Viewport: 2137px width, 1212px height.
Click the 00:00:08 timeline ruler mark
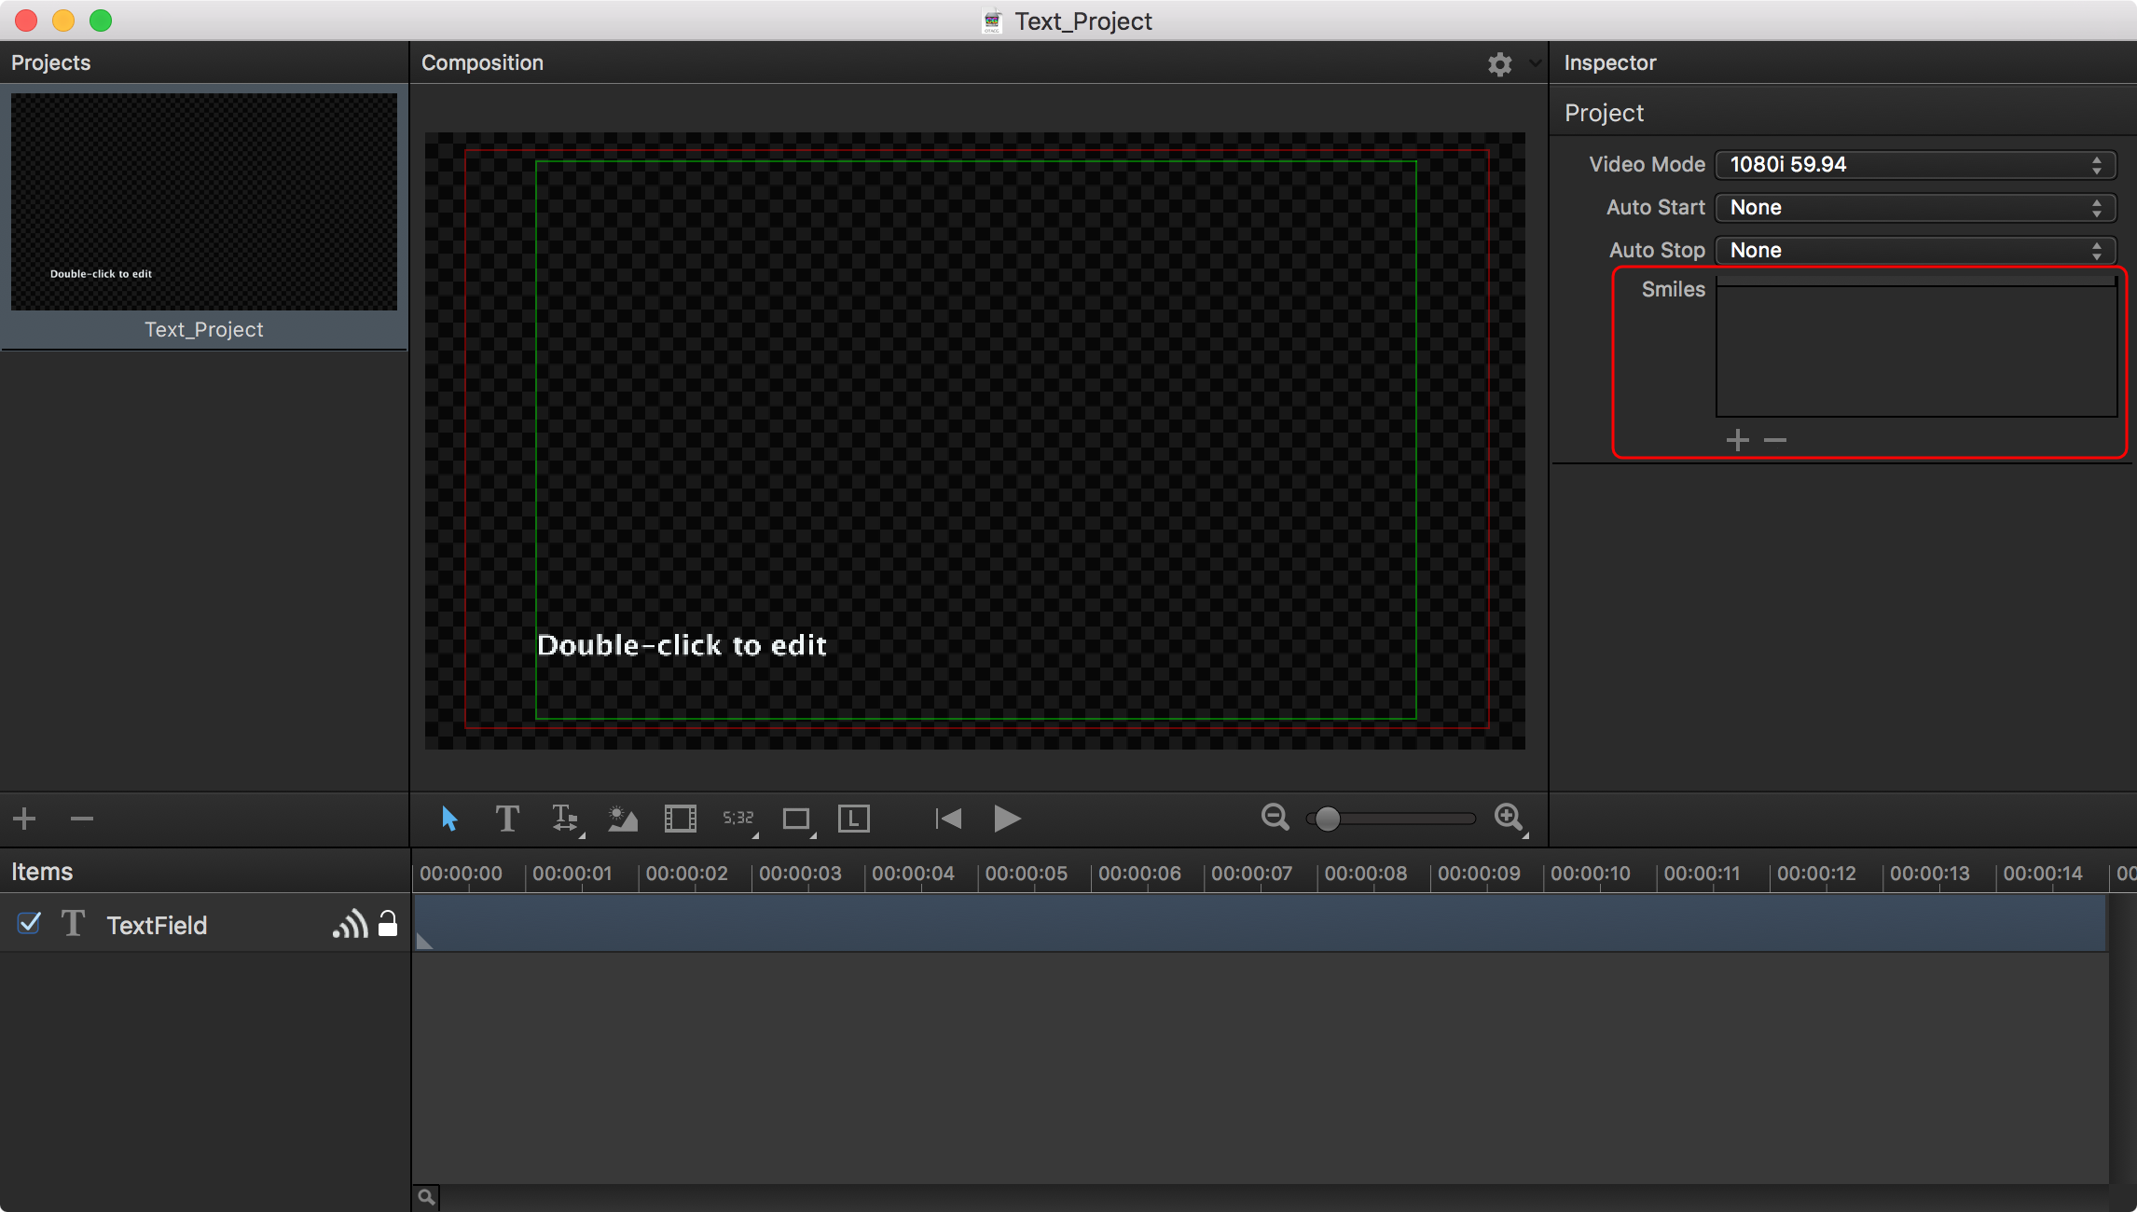coord(1365,874)
